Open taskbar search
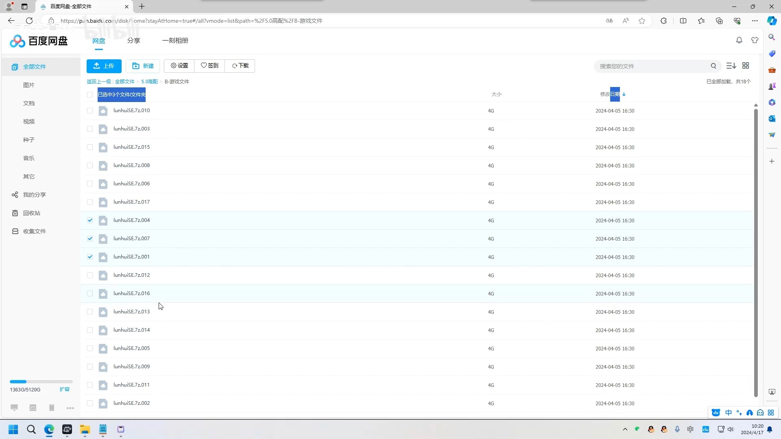 [31, 429]
